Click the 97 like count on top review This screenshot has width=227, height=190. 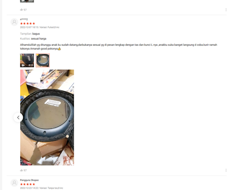tap(25, 10)
